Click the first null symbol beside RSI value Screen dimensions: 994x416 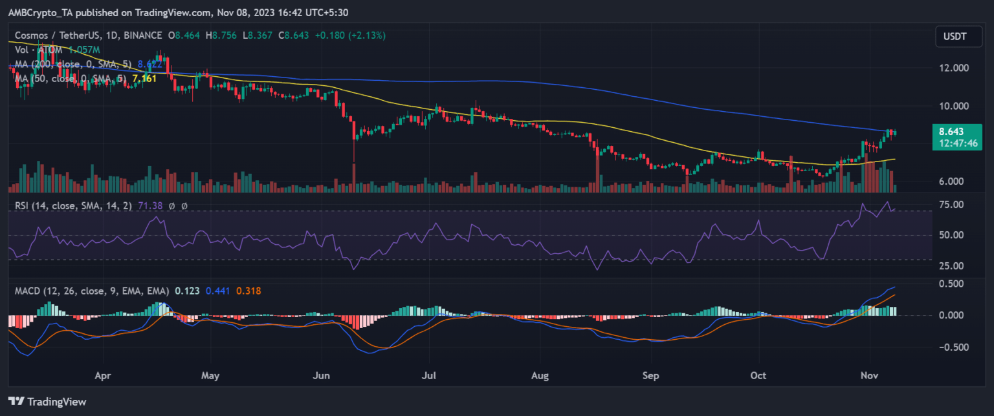171,206
